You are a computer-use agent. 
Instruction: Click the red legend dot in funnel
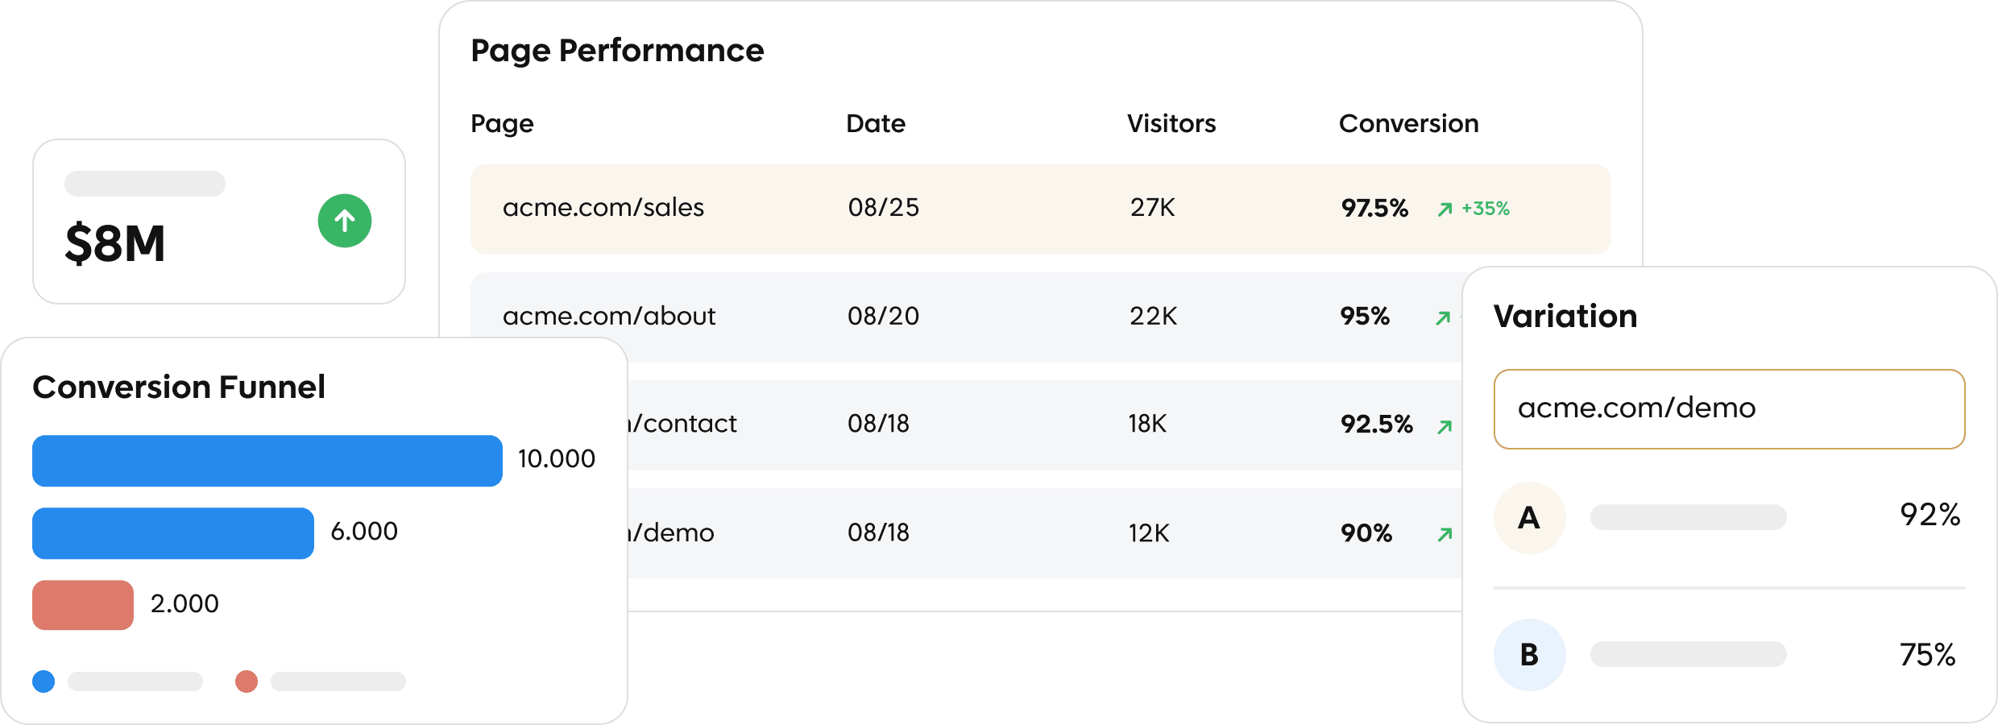(247, 681)
